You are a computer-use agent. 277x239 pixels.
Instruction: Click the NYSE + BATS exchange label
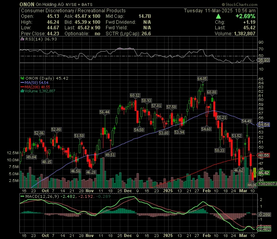tap(79, 5)
